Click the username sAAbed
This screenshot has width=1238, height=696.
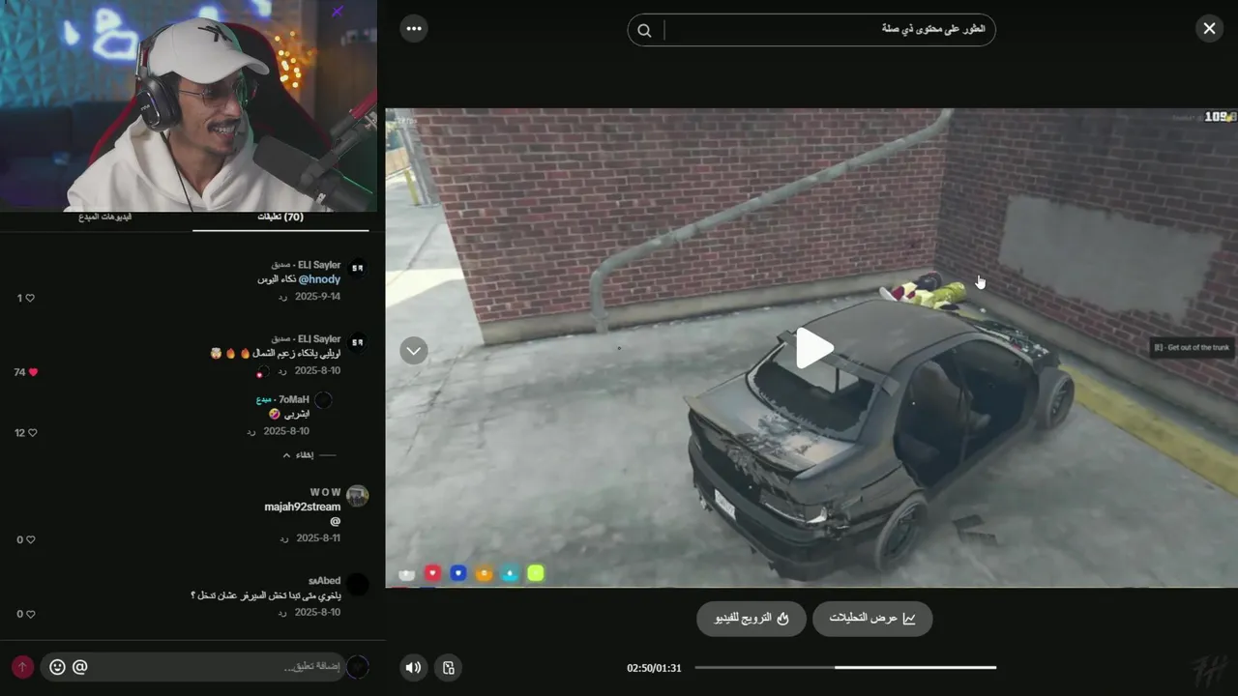coord(324,581)
